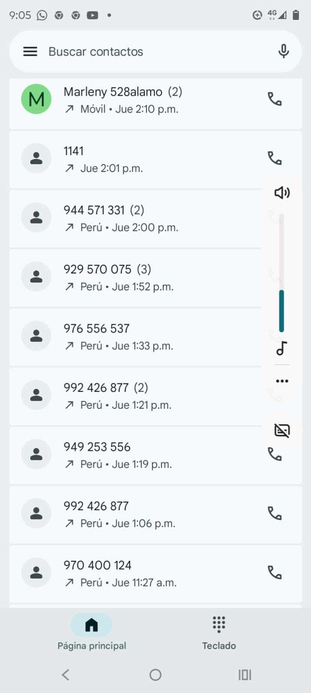The width and height of the screenshot is (311, 693).
Task: Tap the music note ringer mode icon
Action: coord(282,348)
